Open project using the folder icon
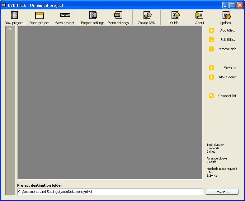The image size is (245, 201). coord(39,17)
